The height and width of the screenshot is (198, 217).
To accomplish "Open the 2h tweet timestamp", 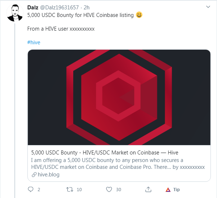I will click(x=87, y=8).
